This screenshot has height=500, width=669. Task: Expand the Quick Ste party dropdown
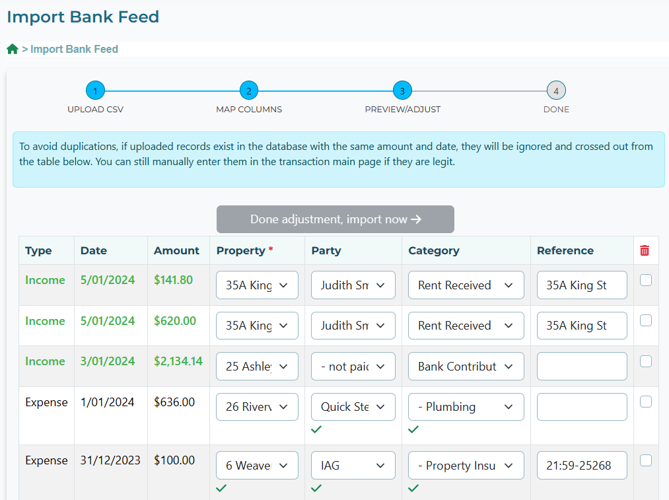click(x=353, y=407)
